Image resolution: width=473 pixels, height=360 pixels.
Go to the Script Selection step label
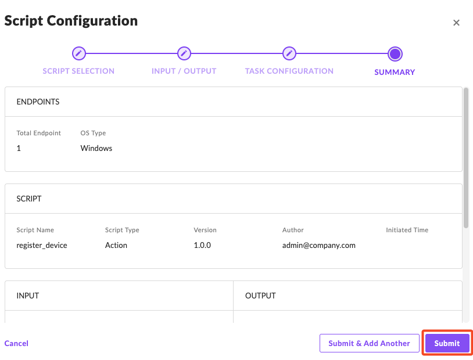(78, 71)
